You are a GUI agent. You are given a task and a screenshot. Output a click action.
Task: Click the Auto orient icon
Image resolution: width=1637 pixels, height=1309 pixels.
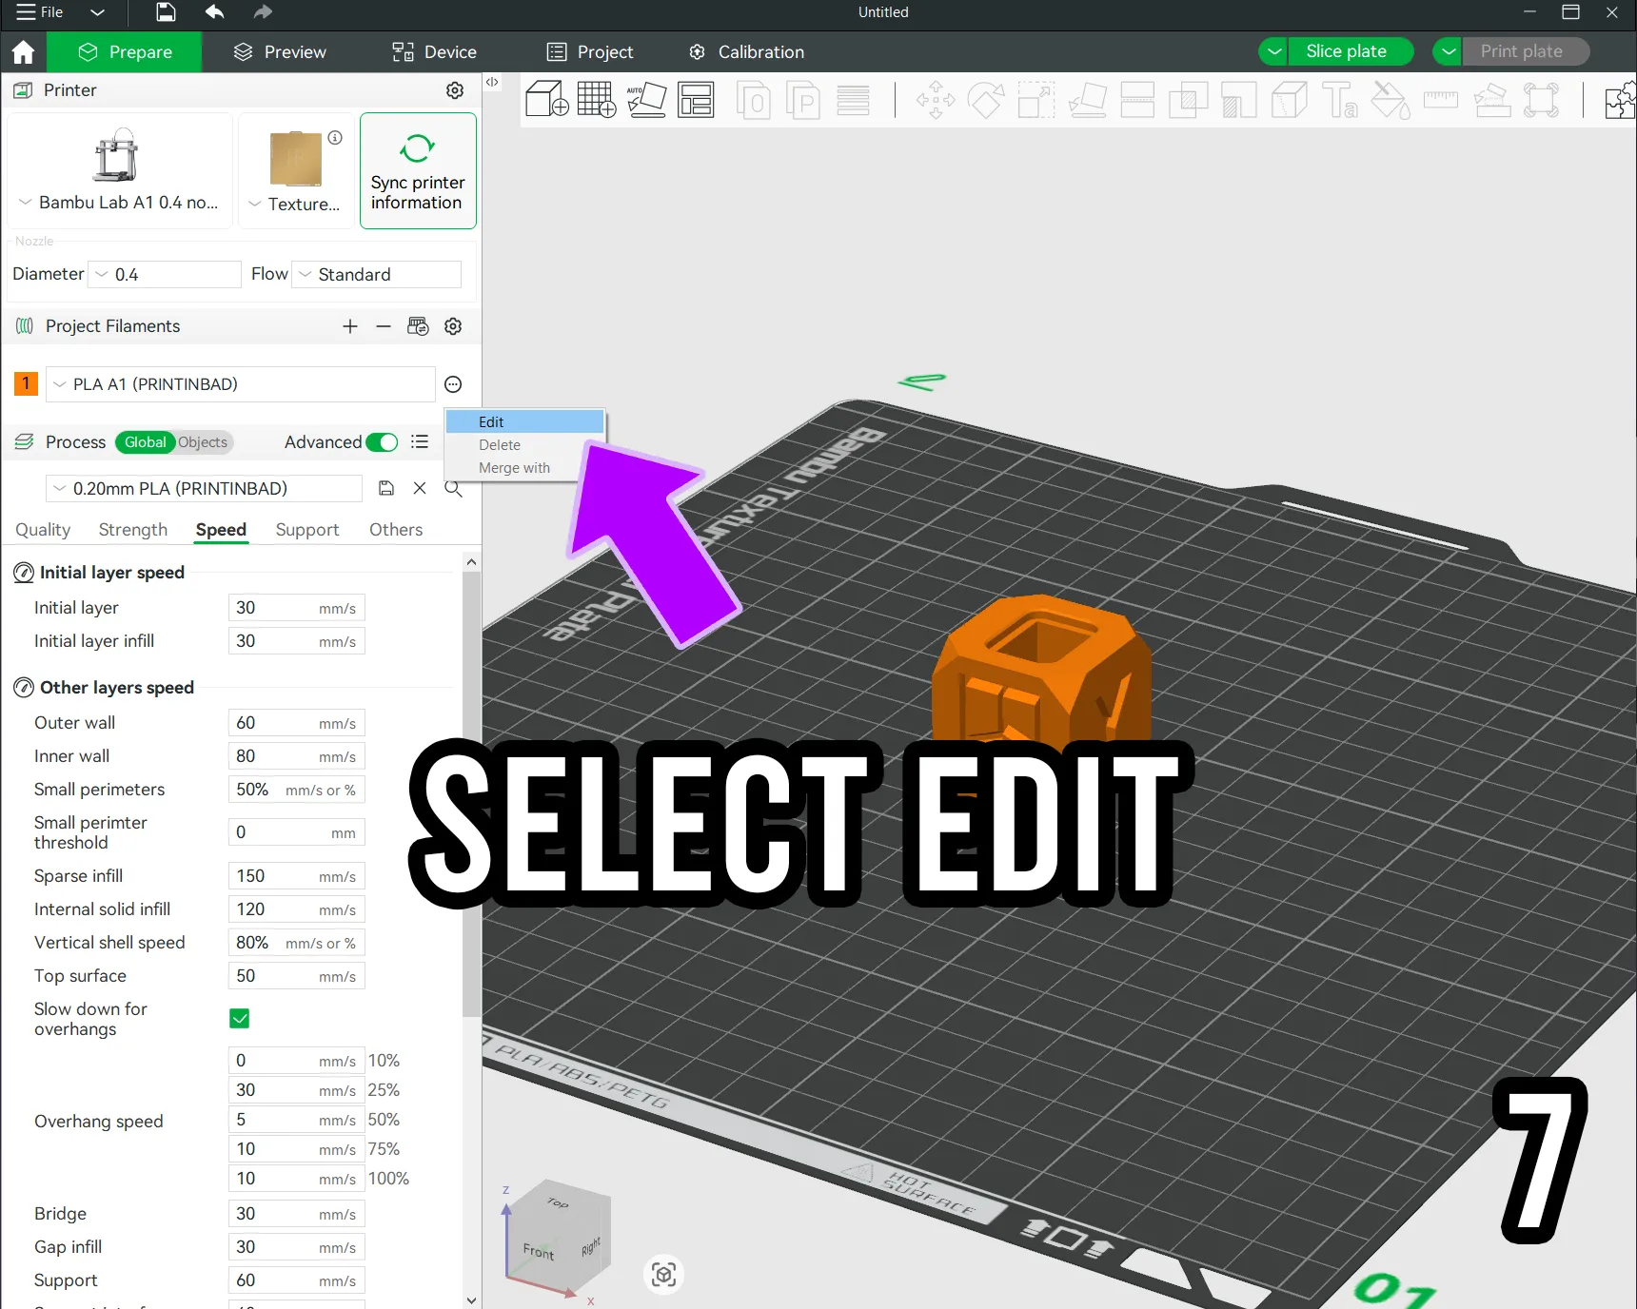[646, 99]
